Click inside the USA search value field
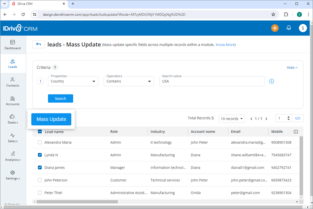The height and width of the screenshot is (209, 313). [209, 81]
